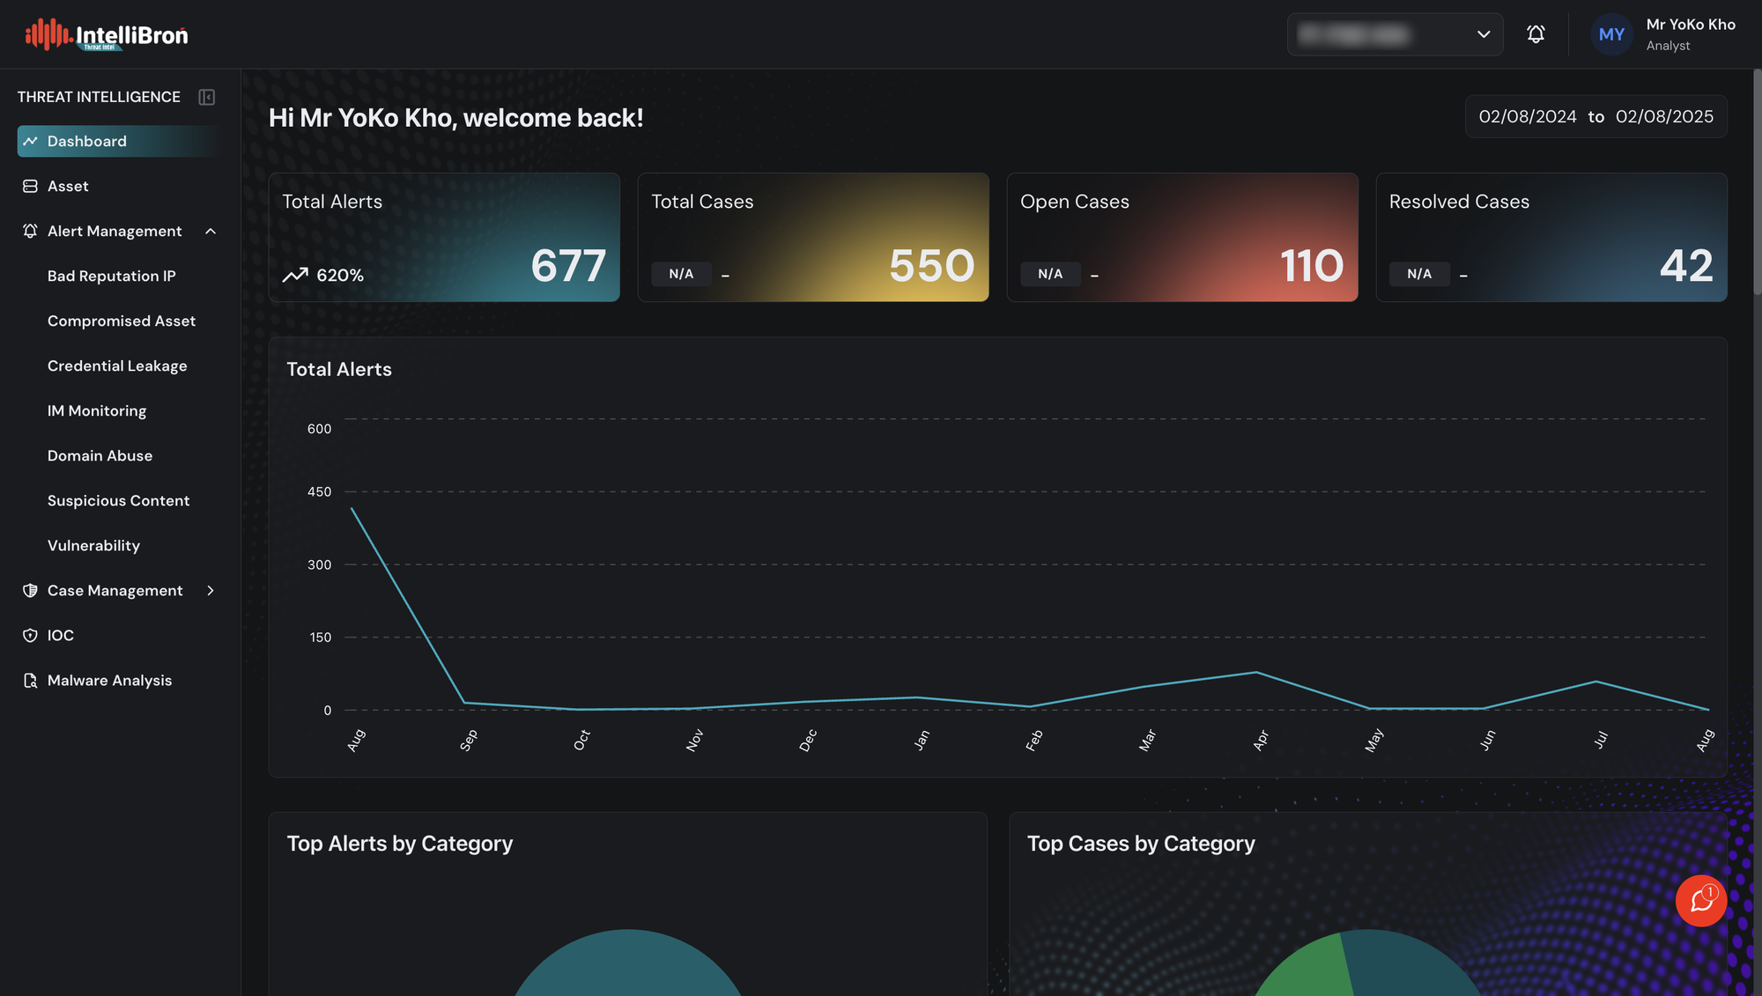Collapse the Alert Management submenu chevron
The height and width of the screenshot is (996, 1762).
pos(211,231)
